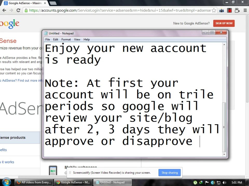The image size is (249, 186).
Task: Switch to Firefox 'All videos from Every...' taskbar item
Action: click(x=34, y=182)
